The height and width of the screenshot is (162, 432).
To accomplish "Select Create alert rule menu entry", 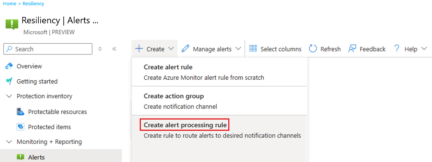I will tap(168, 67).
